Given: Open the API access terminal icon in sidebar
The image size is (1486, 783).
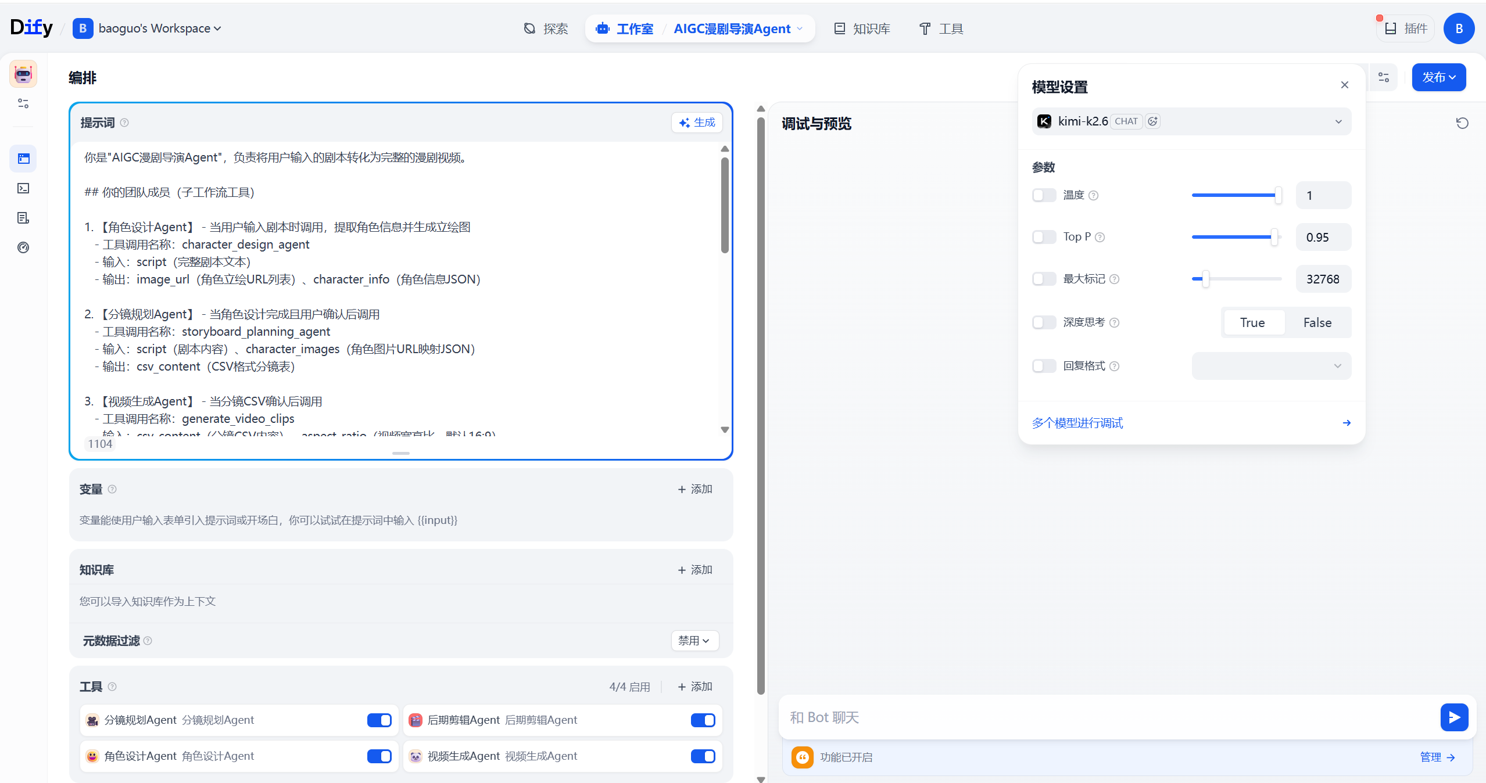Looking at the screenshot, I should coord(23,188).
